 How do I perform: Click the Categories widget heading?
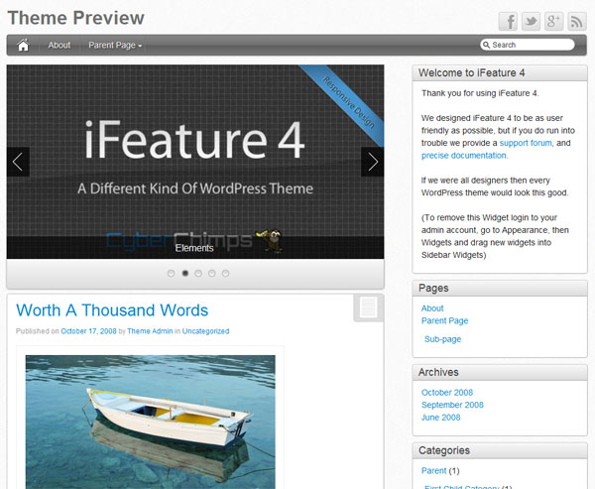tap(444, 450)
